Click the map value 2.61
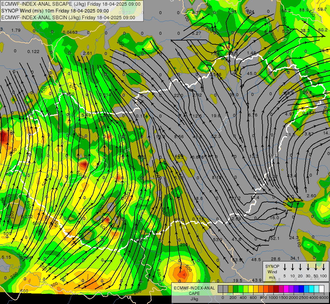 (x=87, y=53)
